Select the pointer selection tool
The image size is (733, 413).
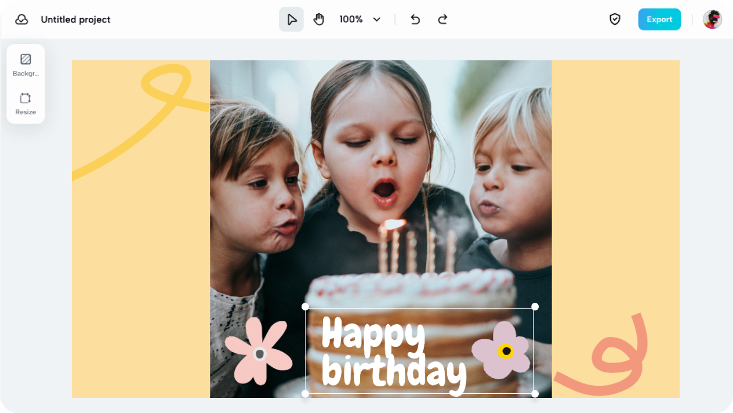292,19
